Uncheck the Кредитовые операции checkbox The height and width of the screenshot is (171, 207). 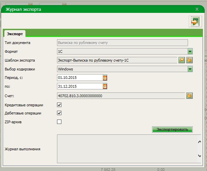point(59,105)
